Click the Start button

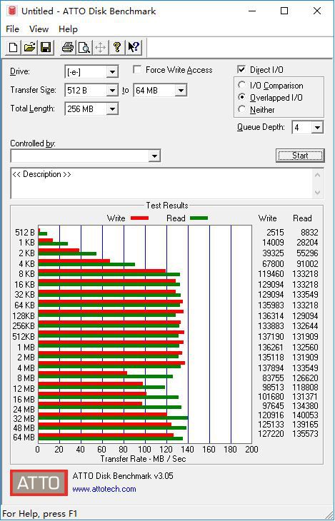(300, 155)
